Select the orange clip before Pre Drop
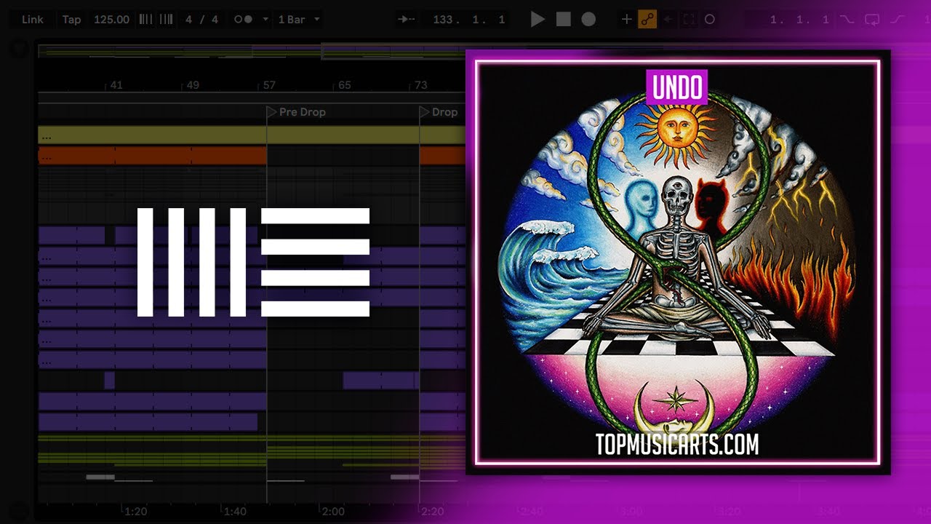 [152, 156]
